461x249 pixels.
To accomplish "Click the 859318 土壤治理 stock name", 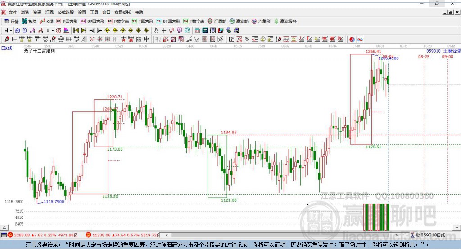I will point(443,51).
